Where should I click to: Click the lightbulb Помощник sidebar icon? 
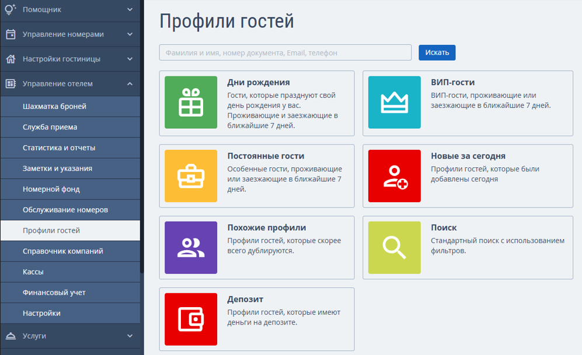[11, 9]
